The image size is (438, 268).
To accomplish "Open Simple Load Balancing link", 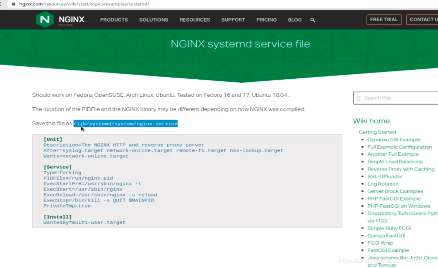I will pos(395,161).
